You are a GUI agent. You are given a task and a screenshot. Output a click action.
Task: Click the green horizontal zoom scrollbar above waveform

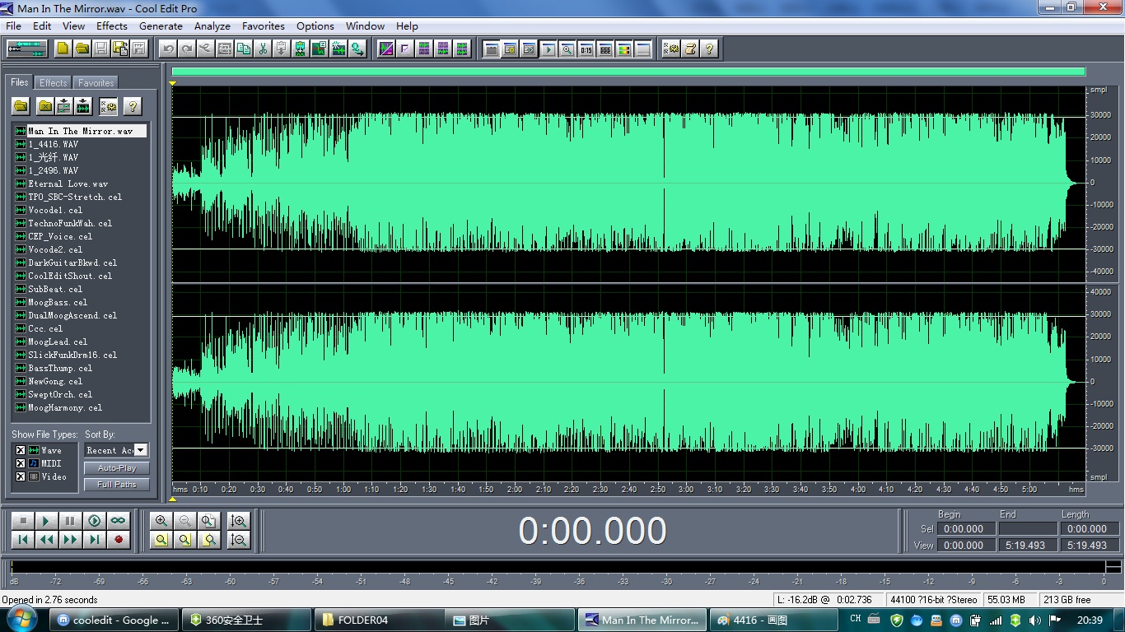[628, 72]
